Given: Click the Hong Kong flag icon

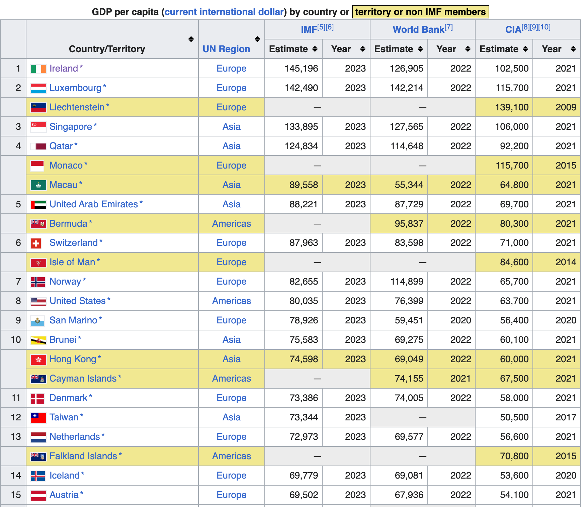Looking at the screenshot, I should [x=38, y=360].
